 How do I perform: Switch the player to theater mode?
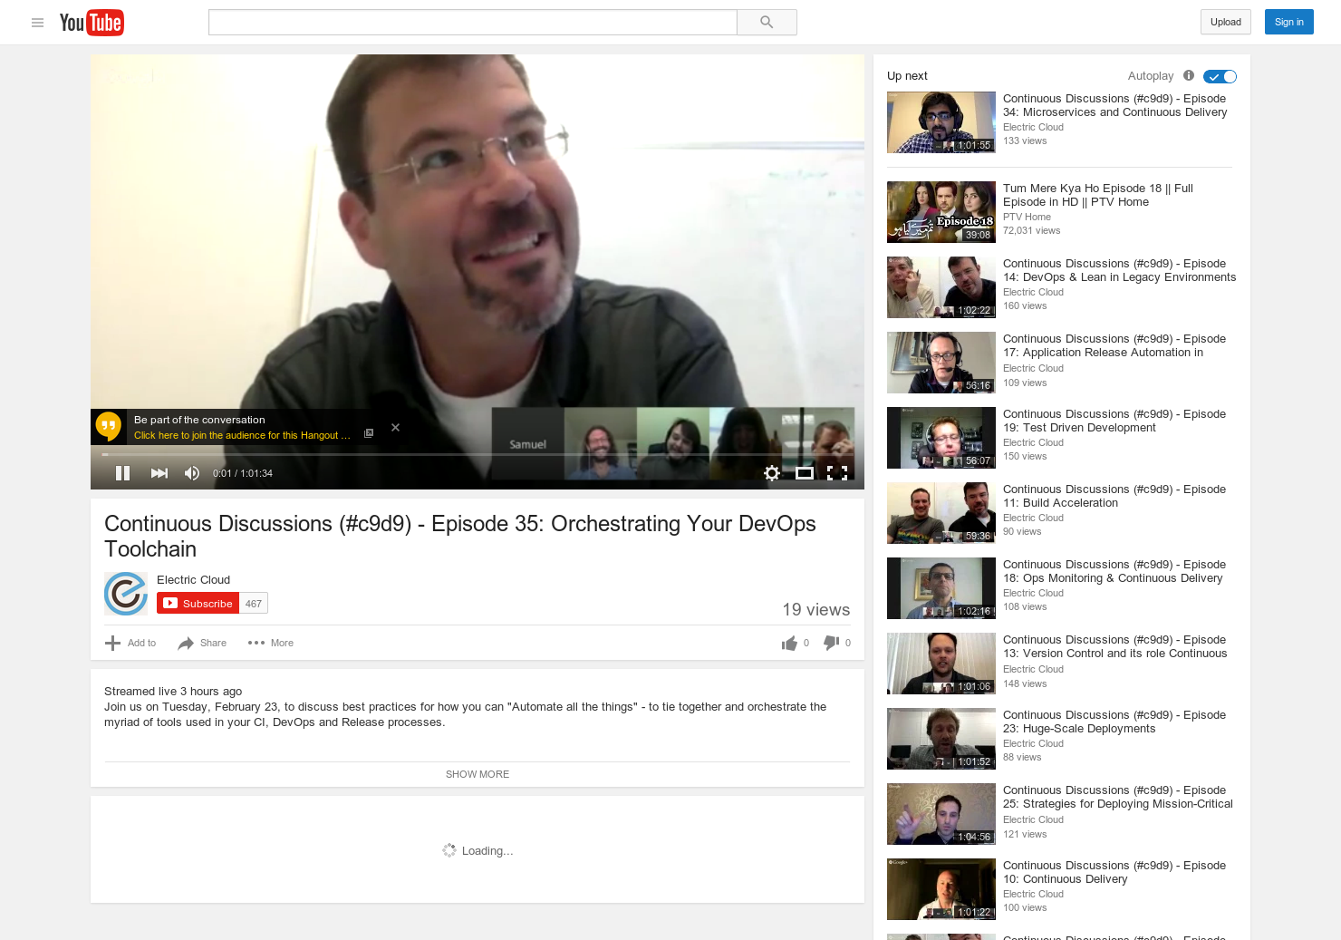point(805,472)
